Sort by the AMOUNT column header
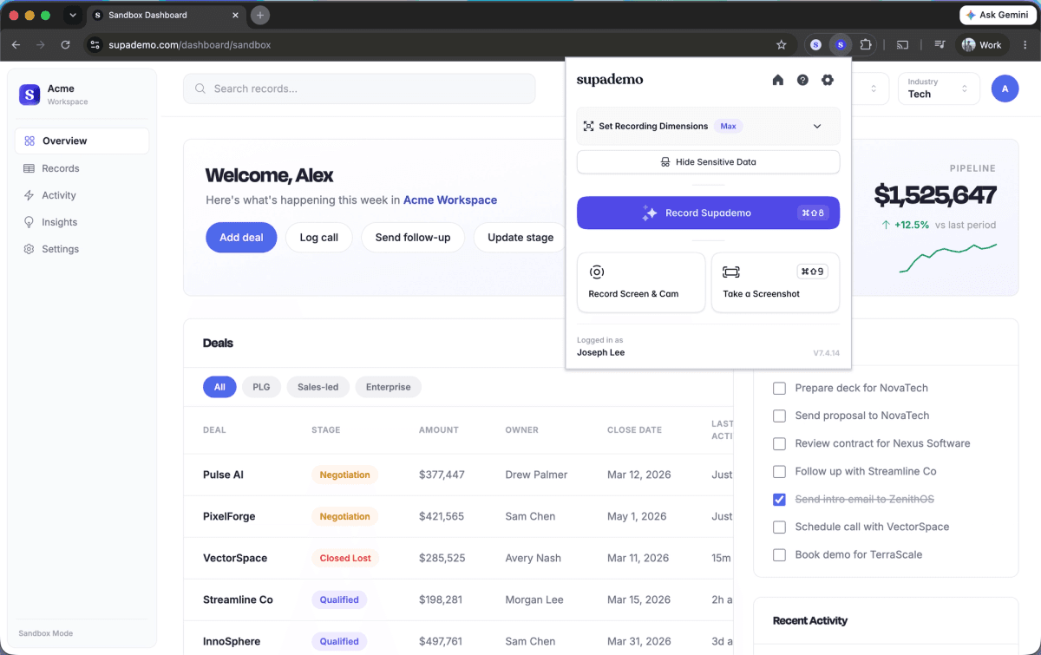The image size is (1041, 655). [x=439, y=429]
